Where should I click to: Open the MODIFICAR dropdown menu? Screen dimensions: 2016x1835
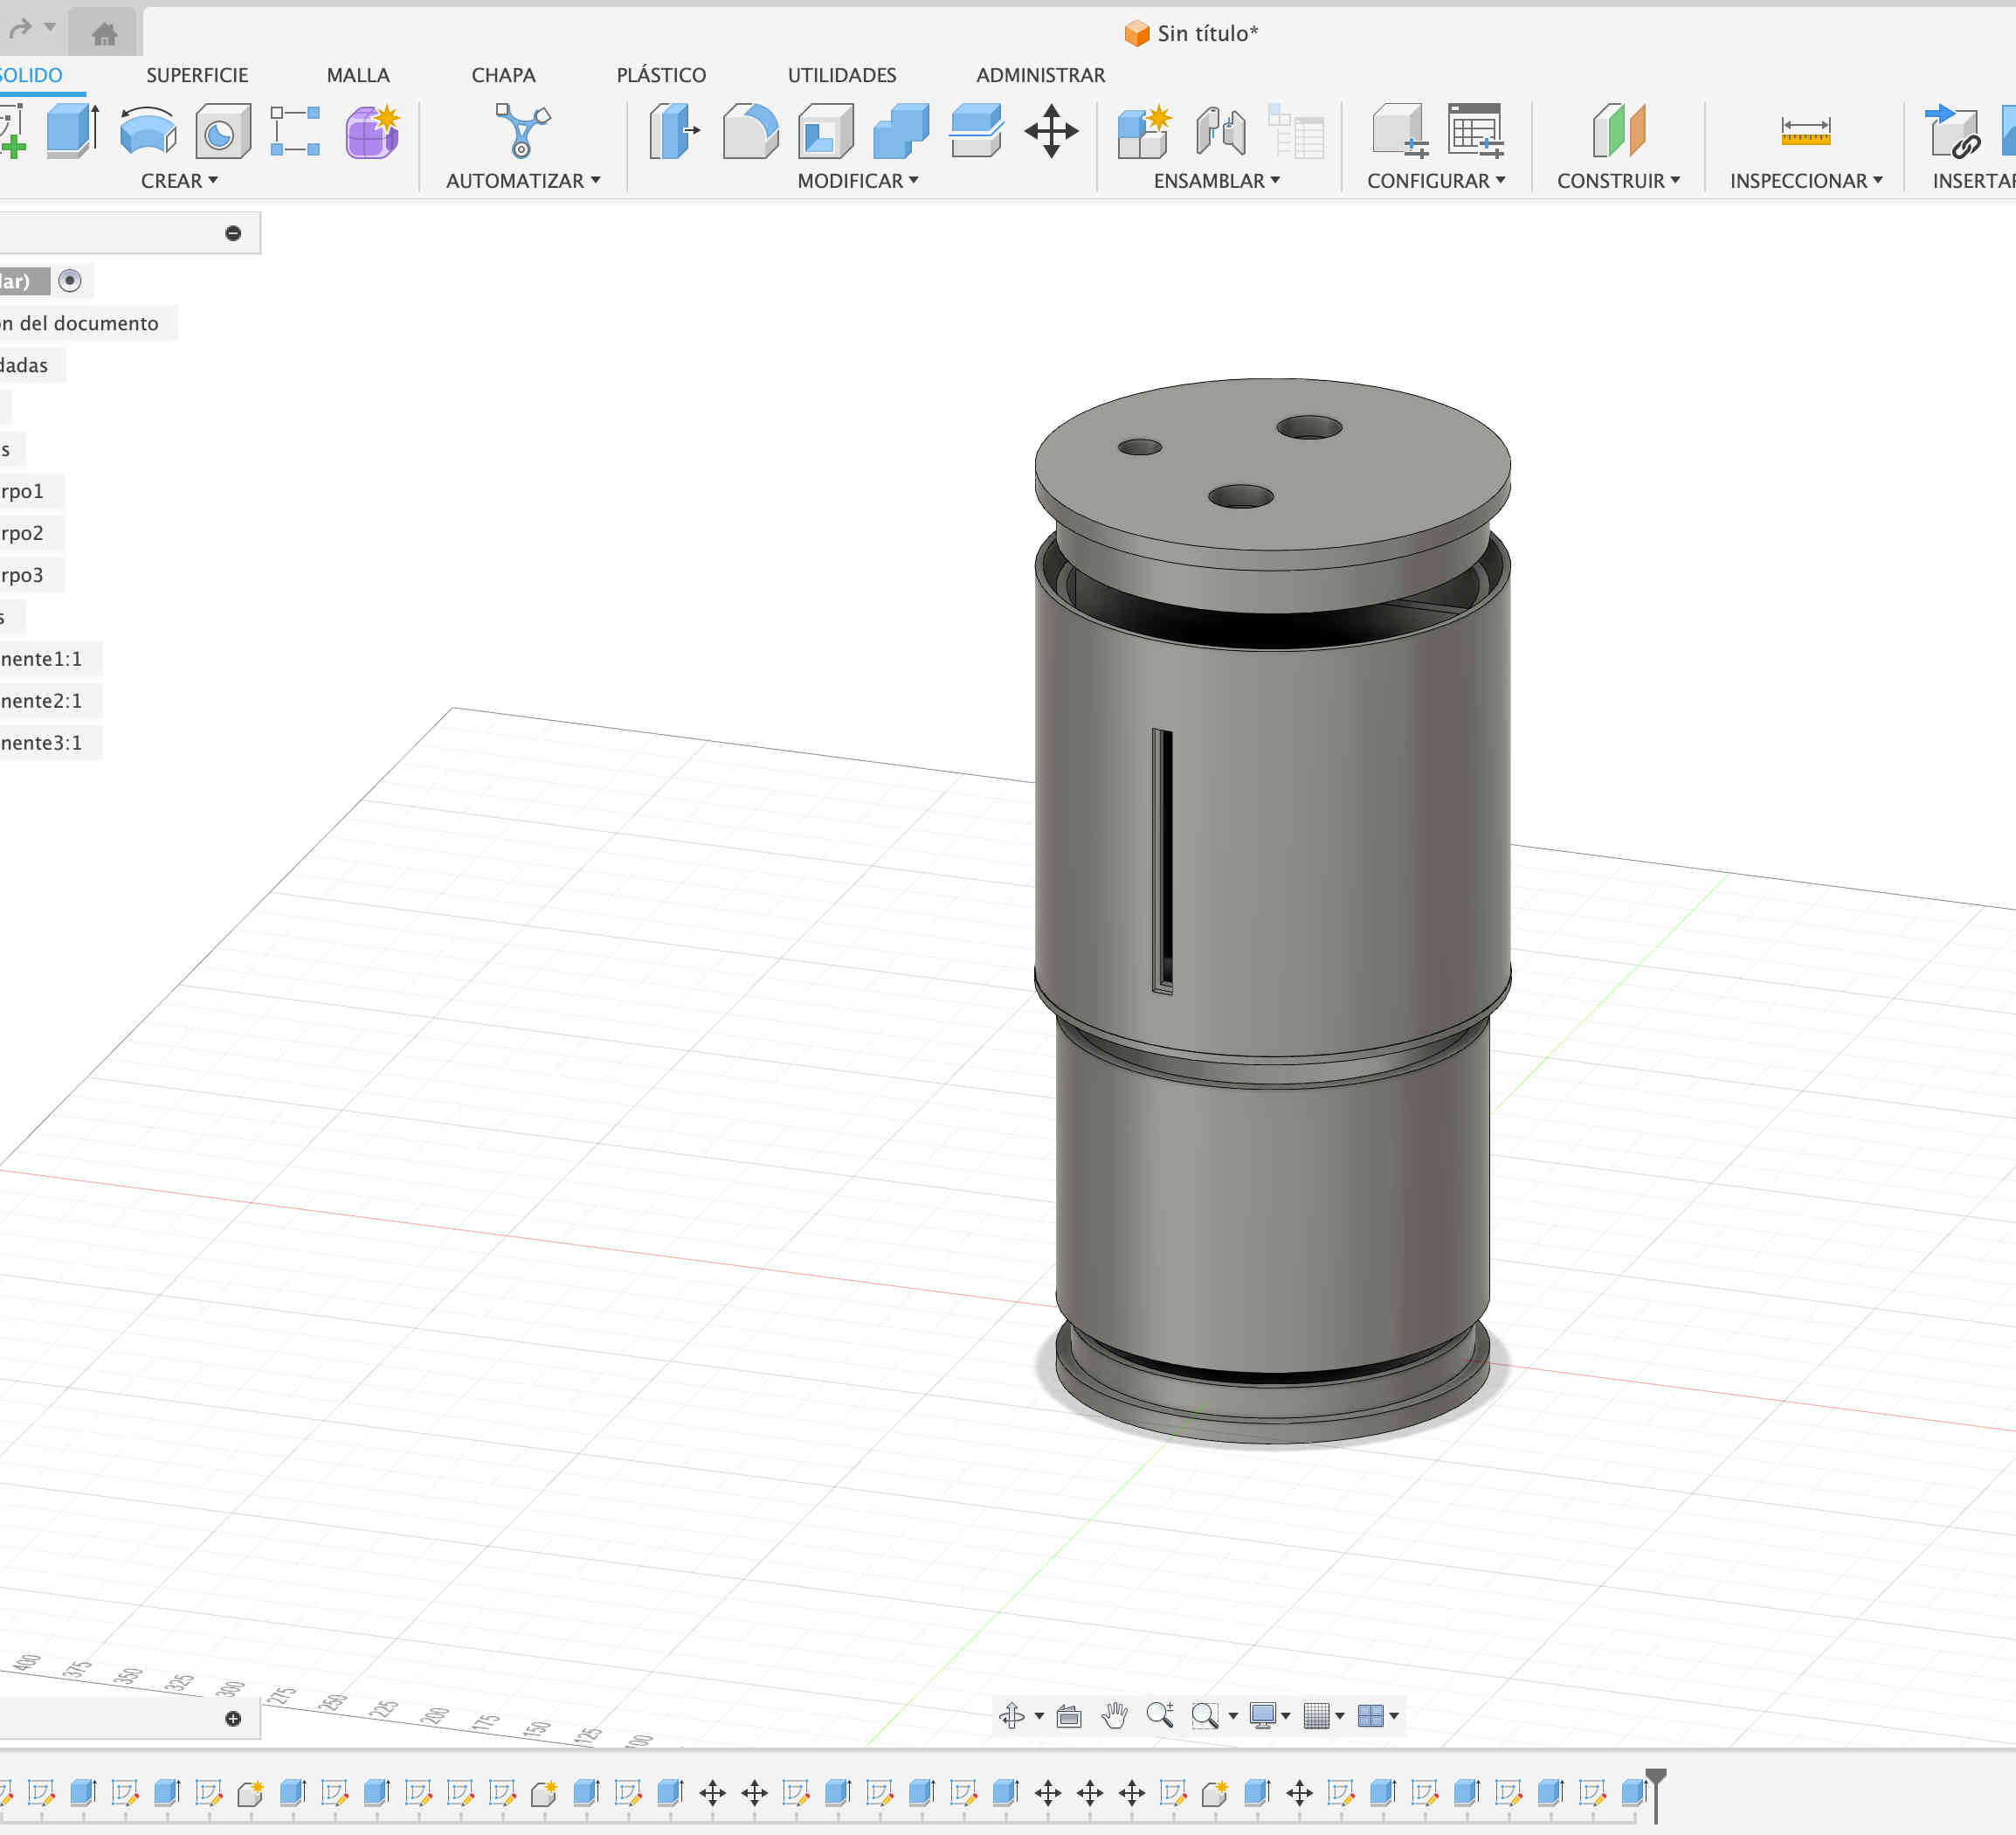click(x=857, y=180)
